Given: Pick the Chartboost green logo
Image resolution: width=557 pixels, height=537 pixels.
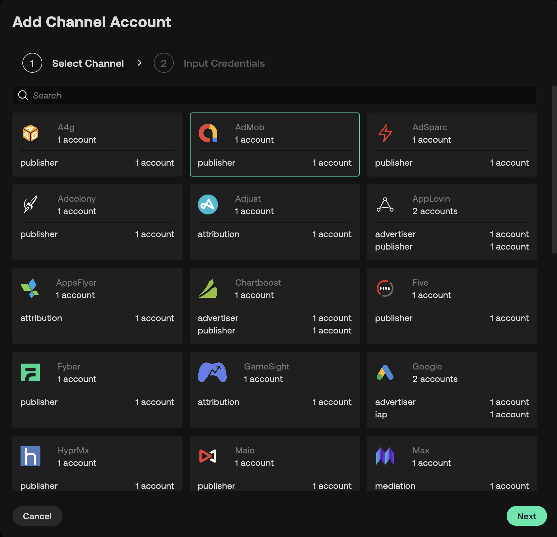Looking at the screenshot, I should click(x=208, y=288).
